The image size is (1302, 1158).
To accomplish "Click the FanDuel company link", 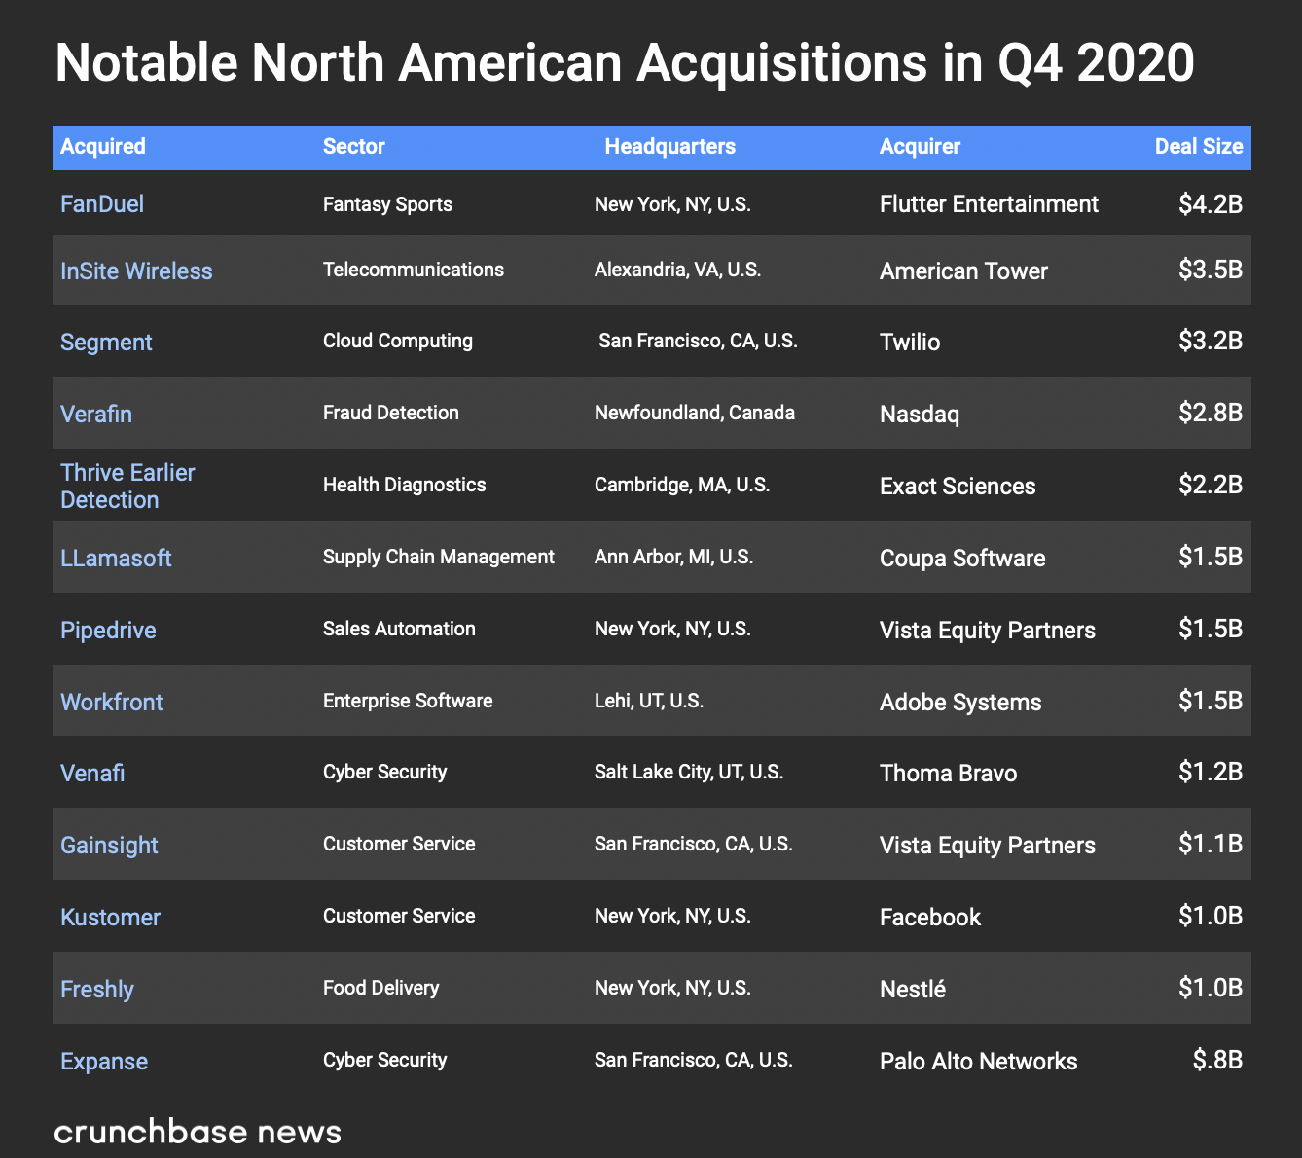I will pyautogui.click(x=102, y=204).
